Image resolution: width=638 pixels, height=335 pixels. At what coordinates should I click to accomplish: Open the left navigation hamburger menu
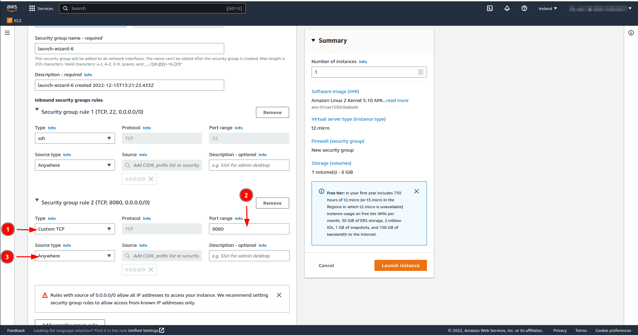coord(7,33)
